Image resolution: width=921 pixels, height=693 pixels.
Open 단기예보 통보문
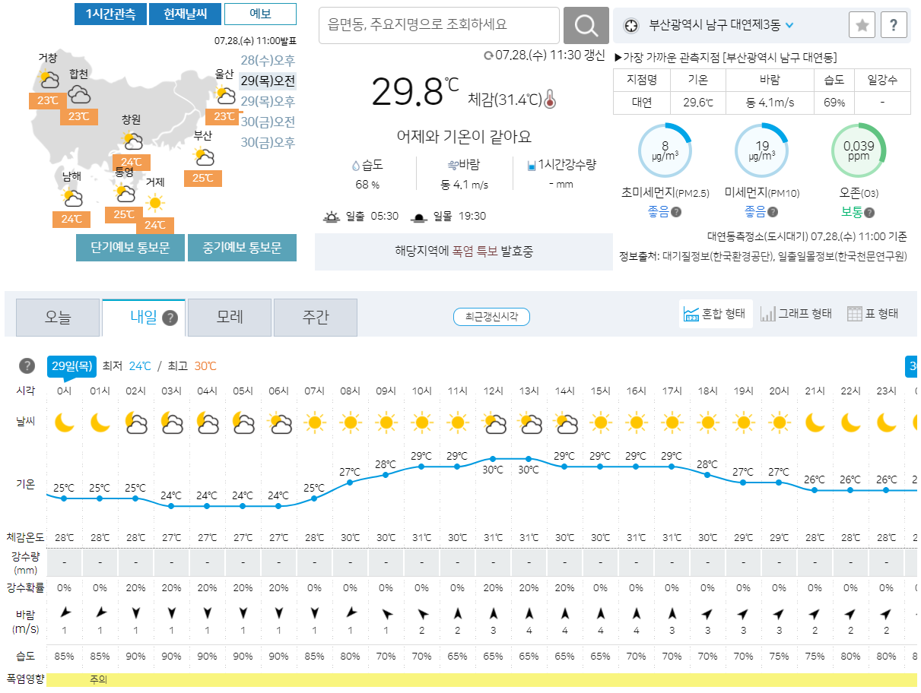[130, 248]
